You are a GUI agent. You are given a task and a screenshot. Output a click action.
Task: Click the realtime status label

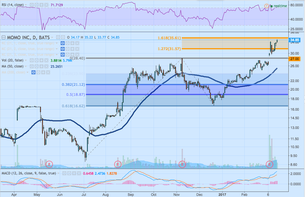(x=280, y=6)
